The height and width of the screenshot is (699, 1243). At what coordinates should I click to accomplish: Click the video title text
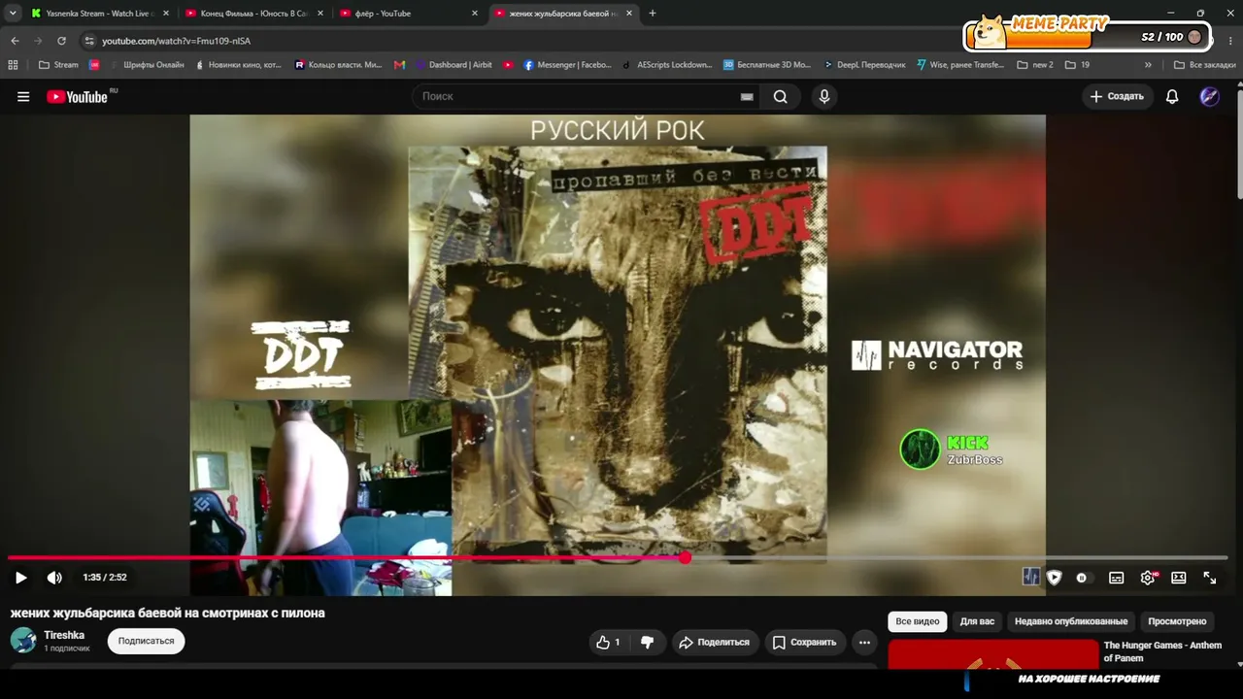point(167,614)
